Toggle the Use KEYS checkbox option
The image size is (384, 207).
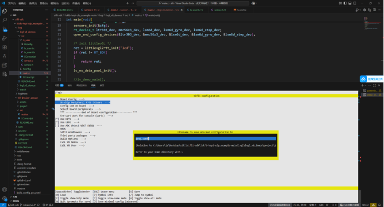pyautogui.click(x=57, y=119)
